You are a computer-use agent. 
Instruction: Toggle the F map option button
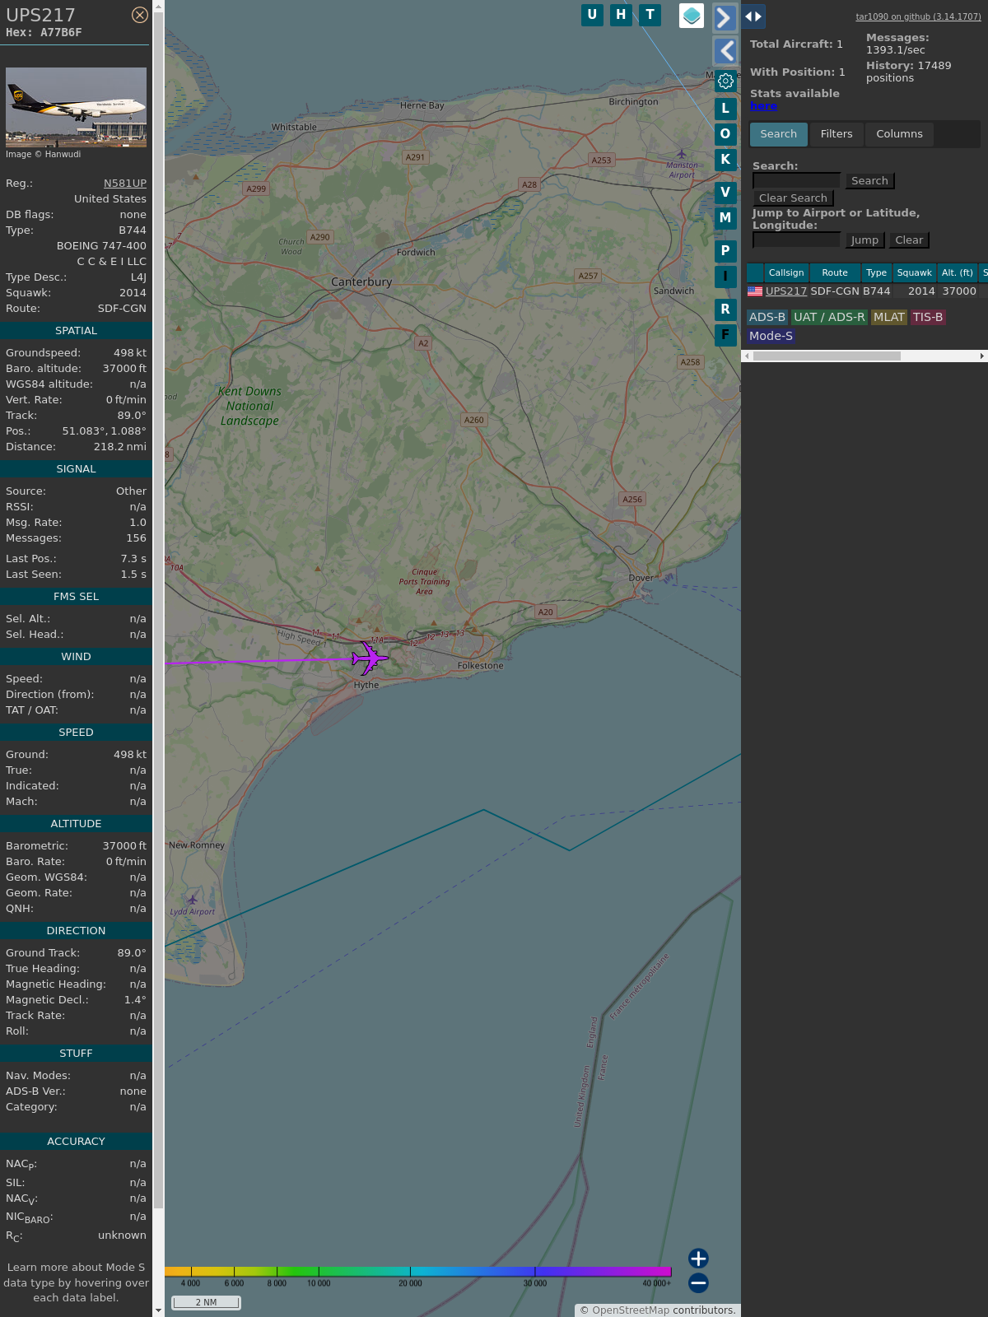[x=725, y=335]
